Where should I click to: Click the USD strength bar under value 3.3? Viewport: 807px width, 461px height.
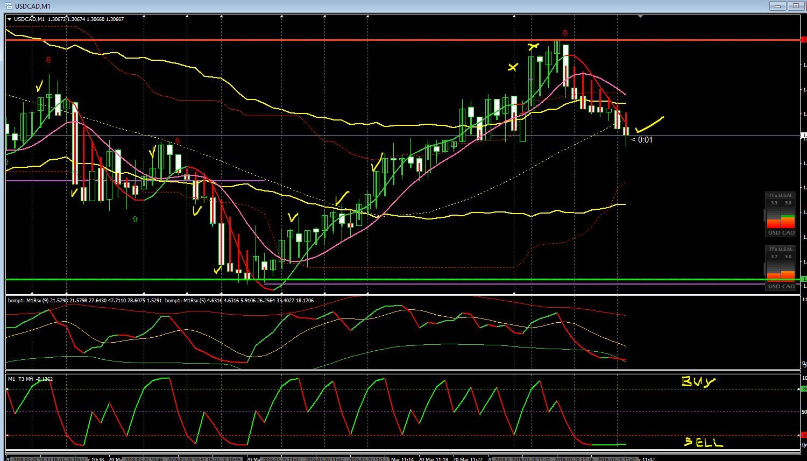coord(774,218)
